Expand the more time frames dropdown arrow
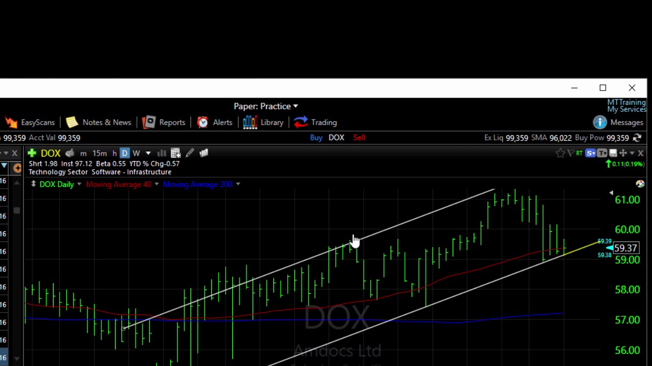Image resolution: width=652 pixels, height=366 pixels. click(x=148, y=153)
